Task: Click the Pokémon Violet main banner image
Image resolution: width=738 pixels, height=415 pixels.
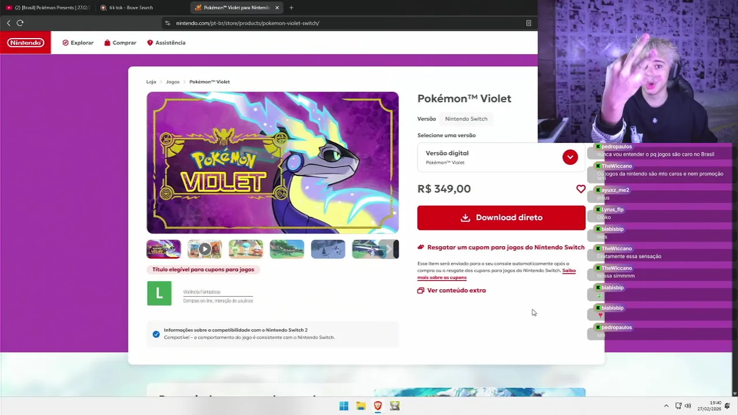Action: pos(273,163)
